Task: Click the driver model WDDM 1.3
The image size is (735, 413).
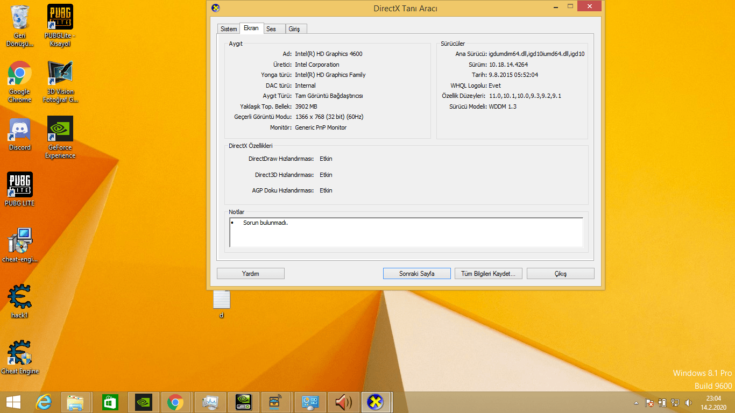Action: pos(503,106)
